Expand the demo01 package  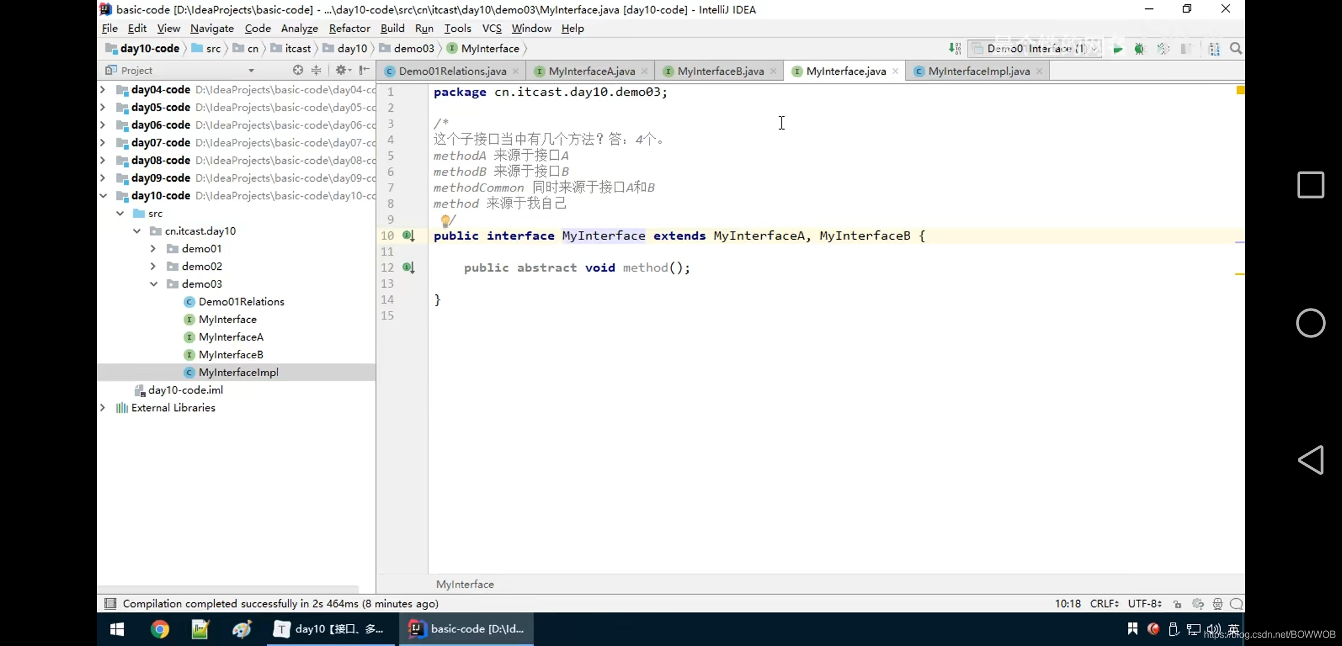(x=153, y=249)
